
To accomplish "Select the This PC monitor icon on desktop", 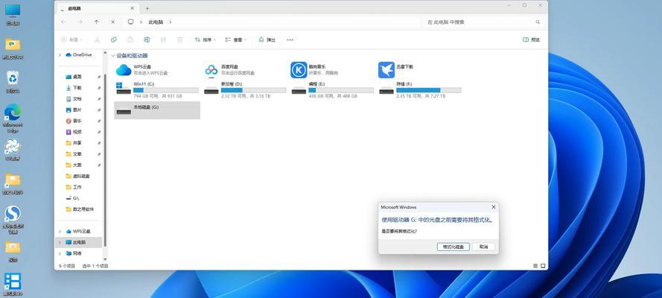I will 13,15.
